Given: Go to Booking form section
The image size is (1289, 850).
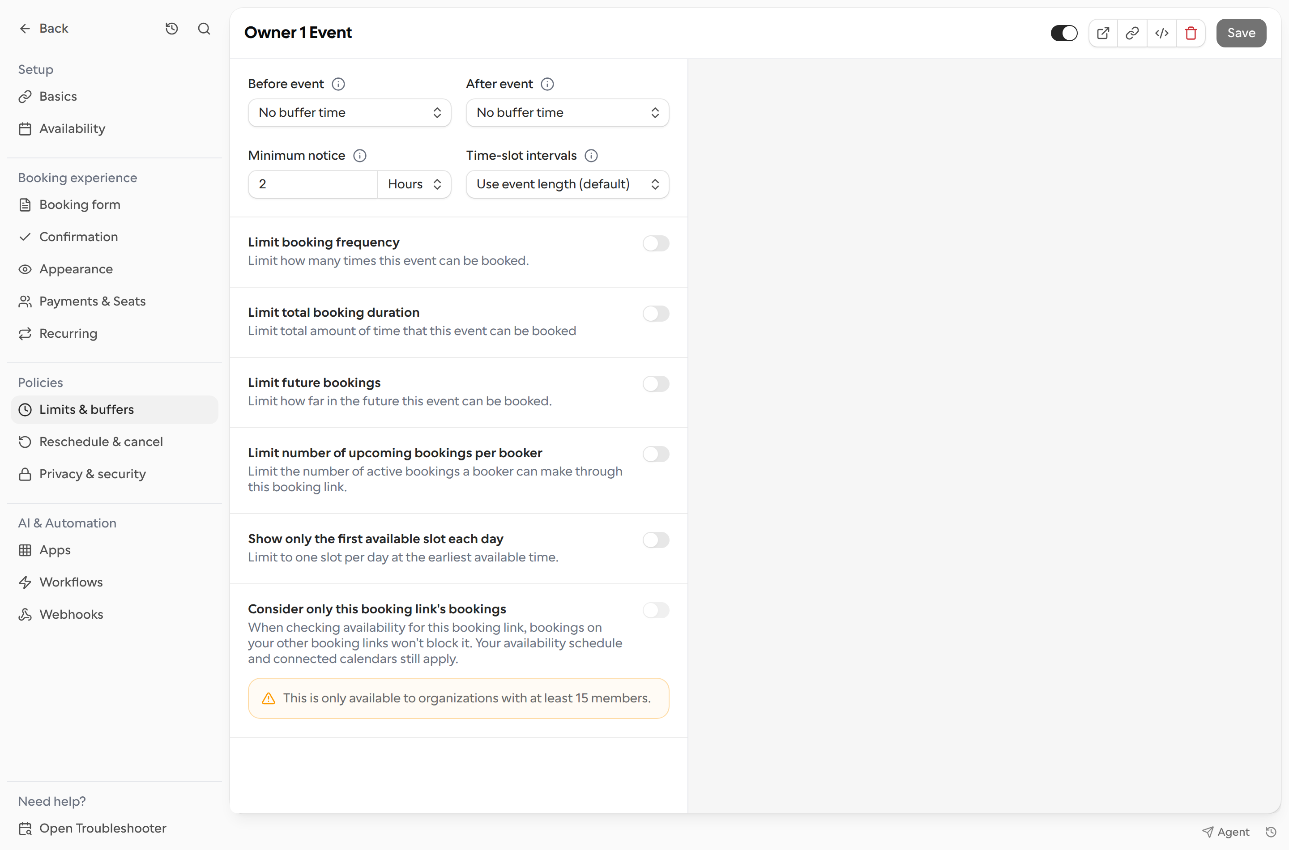Looking at the screenshot, I should pos(115,205).
